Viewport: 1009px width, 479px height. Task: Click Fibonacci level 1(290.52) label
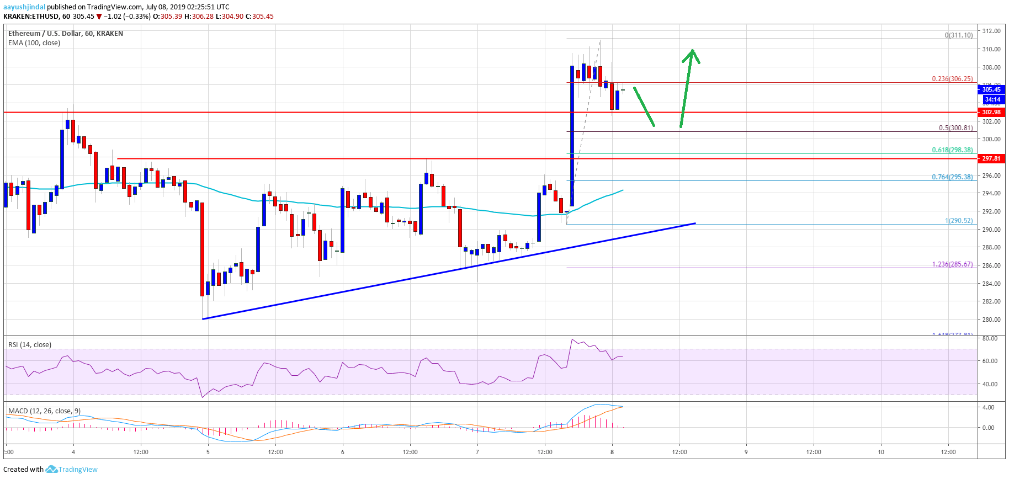pos(959,221)
